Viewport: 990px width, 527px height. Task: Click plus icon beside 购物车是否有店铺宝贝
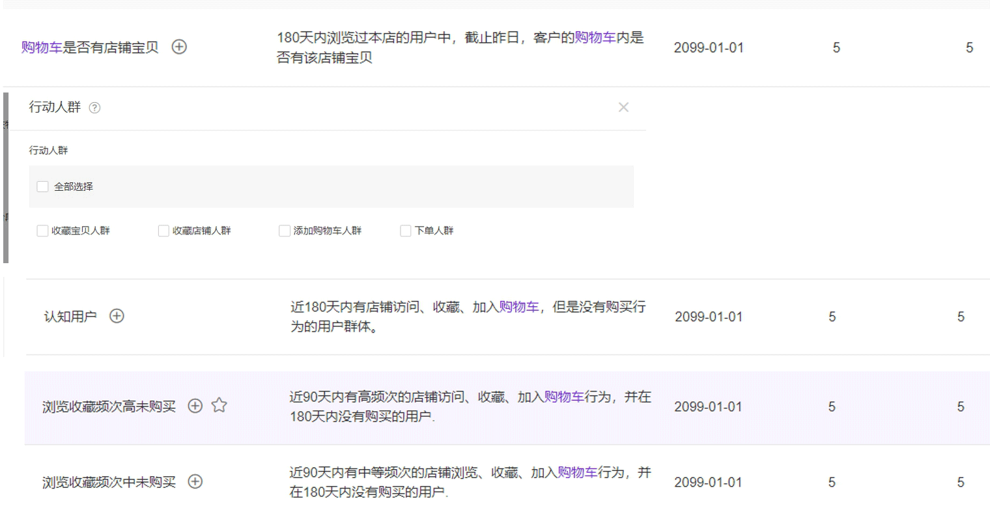[179, 47]
